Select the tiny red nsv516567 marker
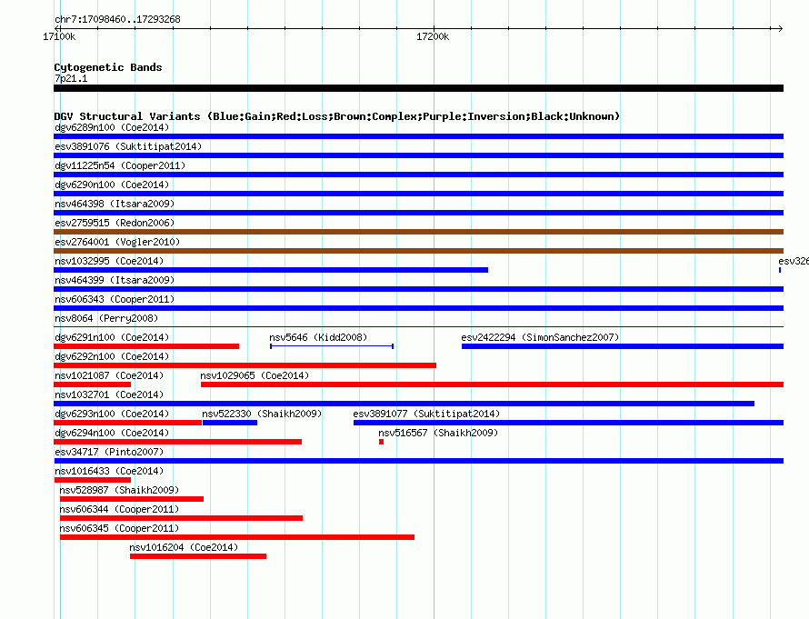809x619 pixels. click(381, 442)
